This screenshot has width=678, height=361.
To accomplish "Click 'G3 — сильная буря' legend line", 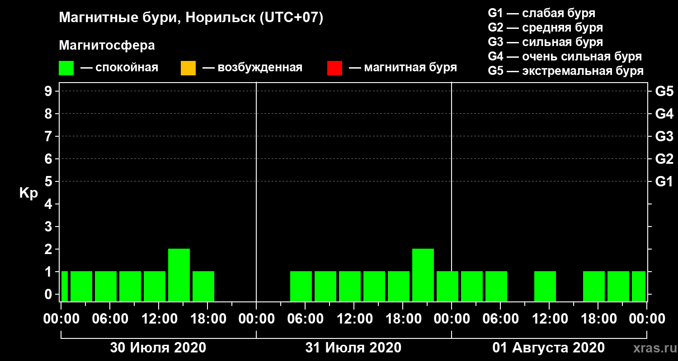I will [x=545, y=42].
